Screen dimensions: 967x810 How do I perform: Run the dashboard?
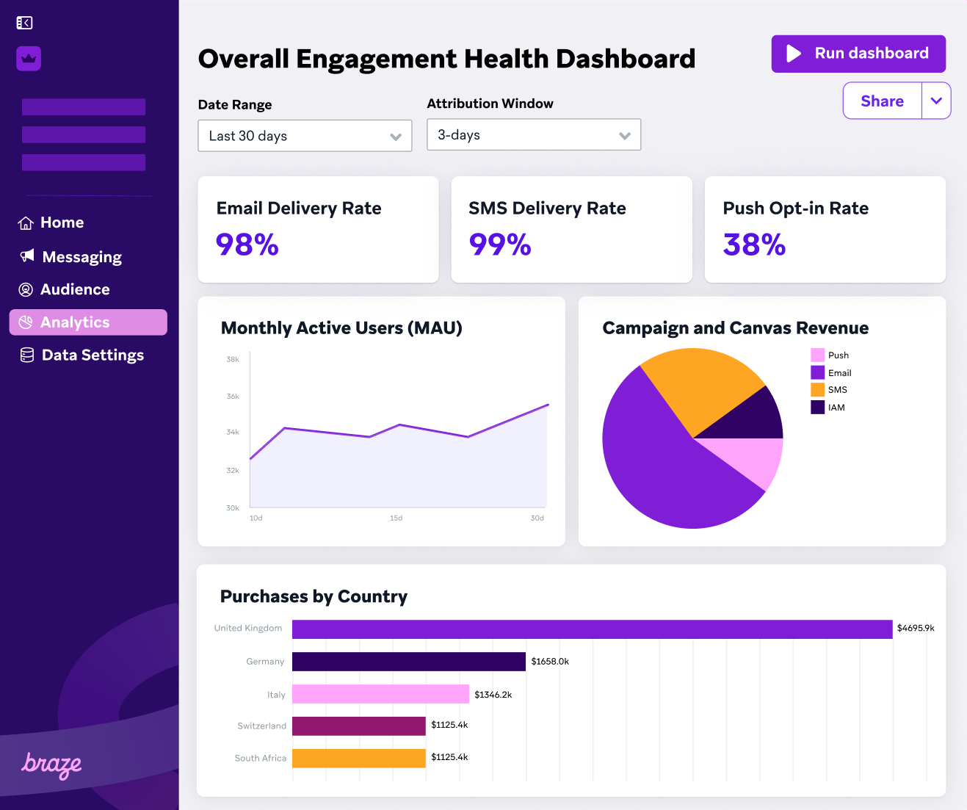click(x=858, y=54)
